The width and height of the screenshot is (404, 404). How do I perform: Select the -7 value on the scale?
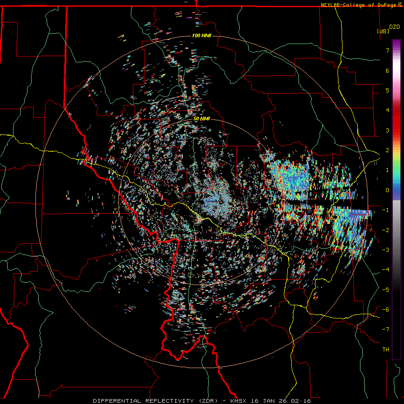click(x=386, y=329)
